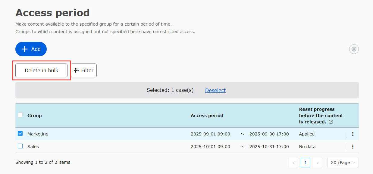This screenshot has width=373, height=174.
Task: Click the Access period column header
Action: pyautogui.click(x=207, y=116)
